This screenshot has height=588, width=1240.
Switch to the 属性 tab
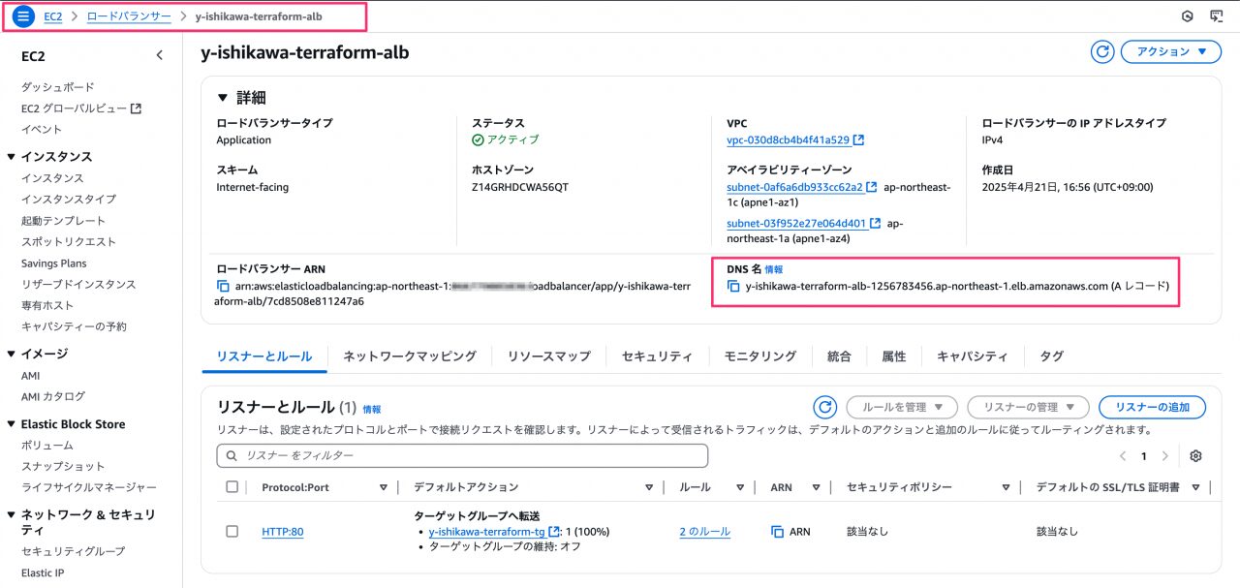(893, 356)
